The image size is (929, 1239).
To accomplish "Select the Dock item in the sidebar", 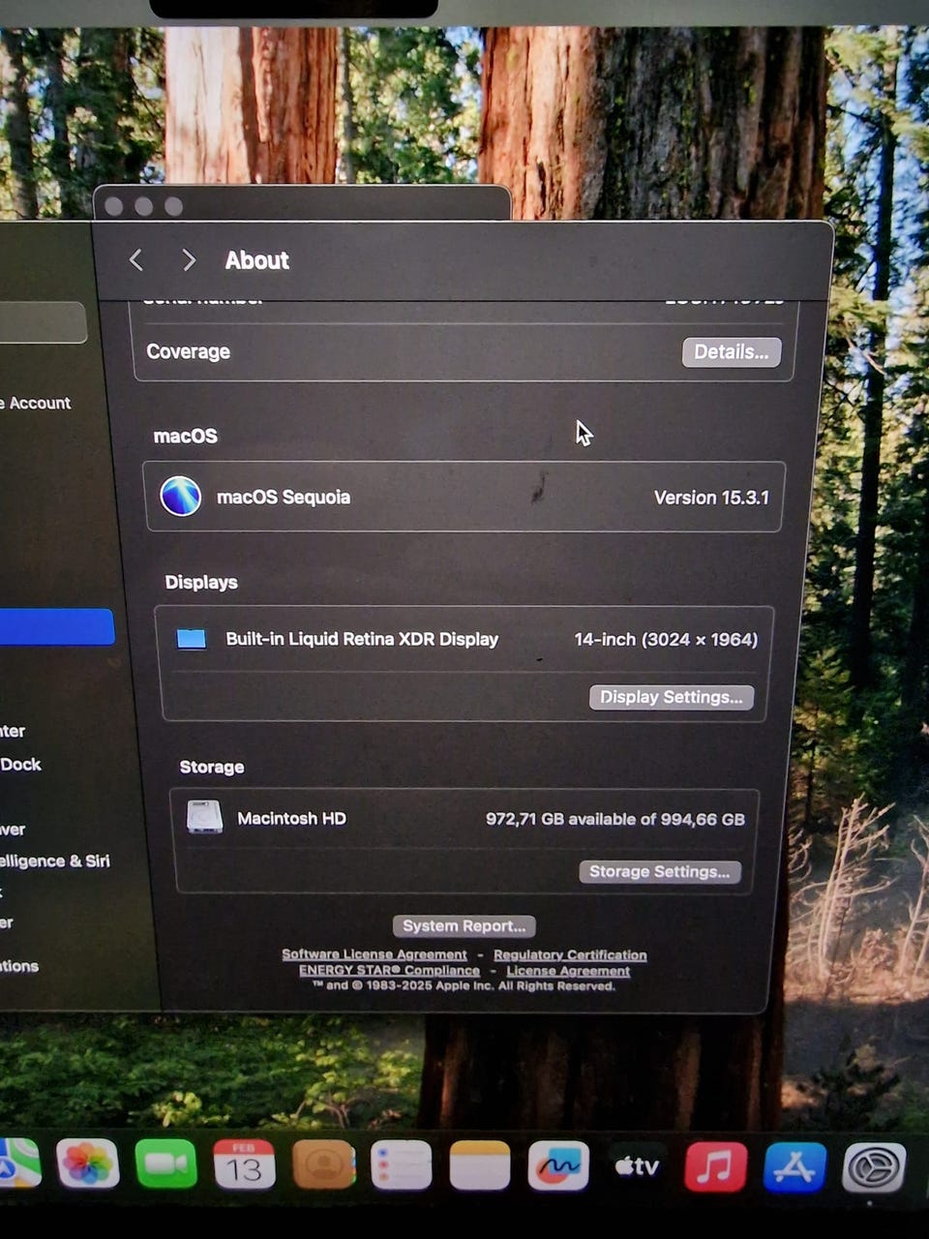I will [x=21, y=765].
